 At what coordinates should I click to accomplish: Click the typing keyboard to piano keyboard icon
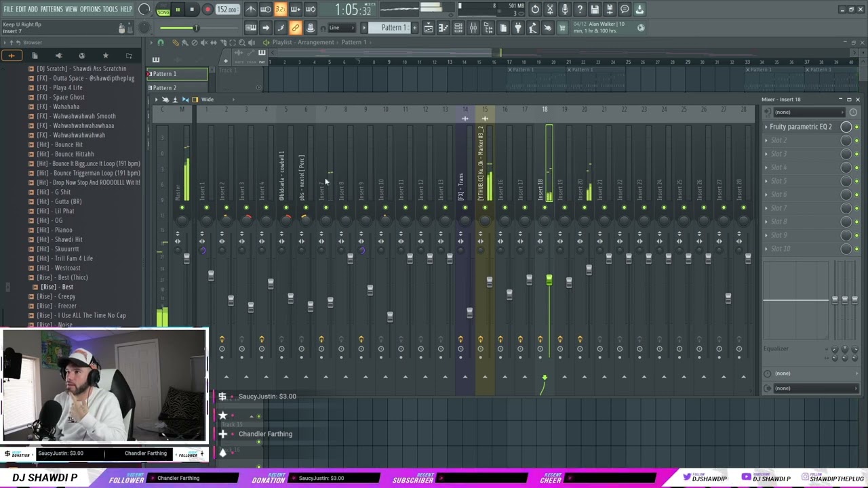[266, 9]
